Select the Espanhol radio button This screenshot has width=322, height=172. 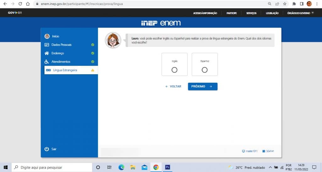(x=204, y=70)
